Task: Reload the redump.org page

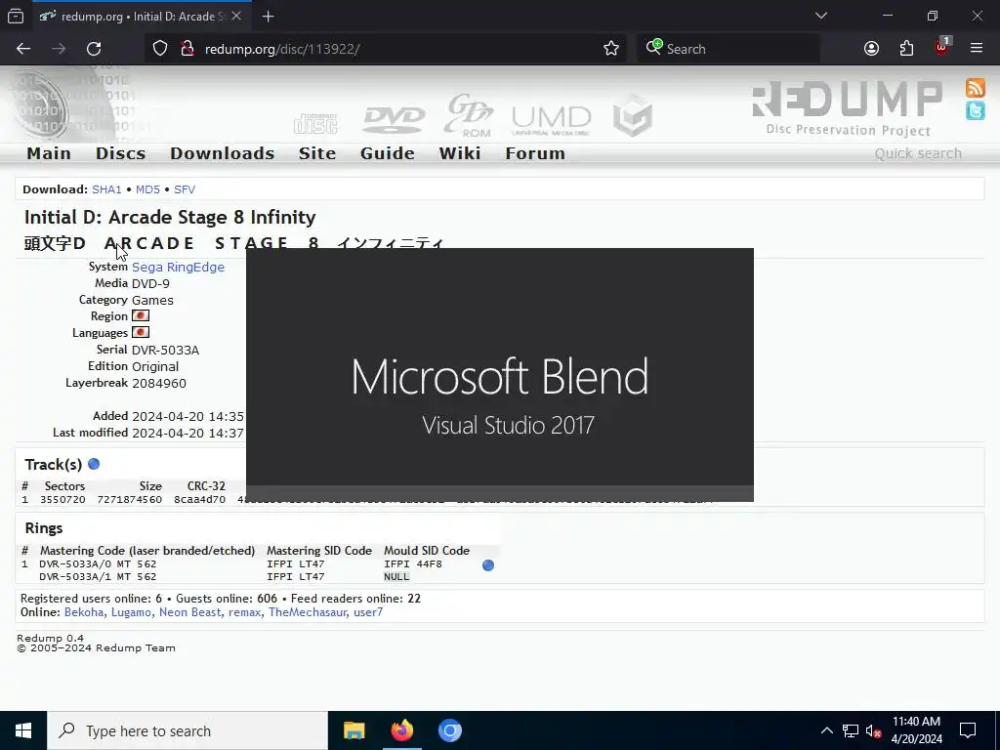Action: point(94,49)
